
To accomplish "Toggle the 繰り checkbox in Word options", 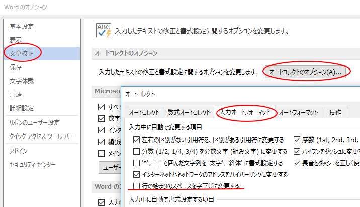I will [x=101, y=142].
